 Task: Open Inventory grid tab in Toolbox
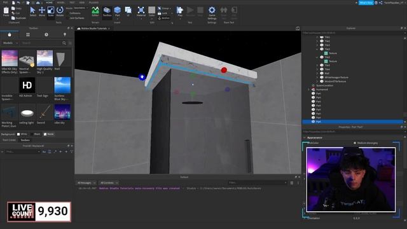pyautogui.click(x=28, y=34)
